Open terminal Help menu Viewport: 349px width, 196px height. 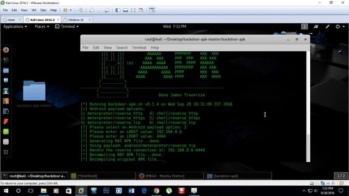click(155, 47)
